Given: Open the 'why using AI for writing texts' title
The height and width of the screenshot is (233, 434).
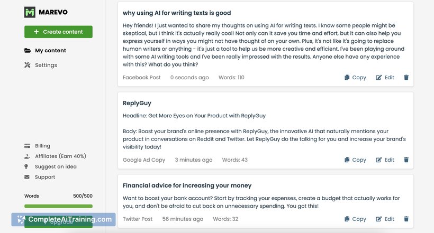Looking at the screenshot, I should click(x=177, y=13).
